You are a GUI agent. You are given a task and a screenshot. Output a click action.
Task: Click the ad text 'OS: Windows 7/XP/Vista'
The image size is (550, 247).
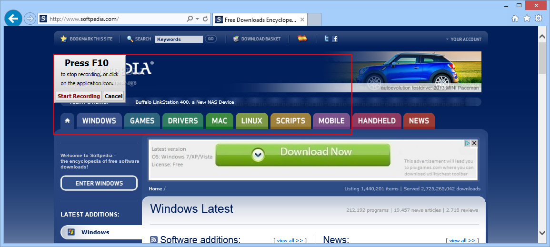(x=182, y=157)
